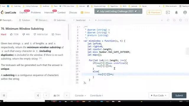Screen dimensions: 189x106
Task: Click the curly braces editor icon
Action: tap(168, 20)
